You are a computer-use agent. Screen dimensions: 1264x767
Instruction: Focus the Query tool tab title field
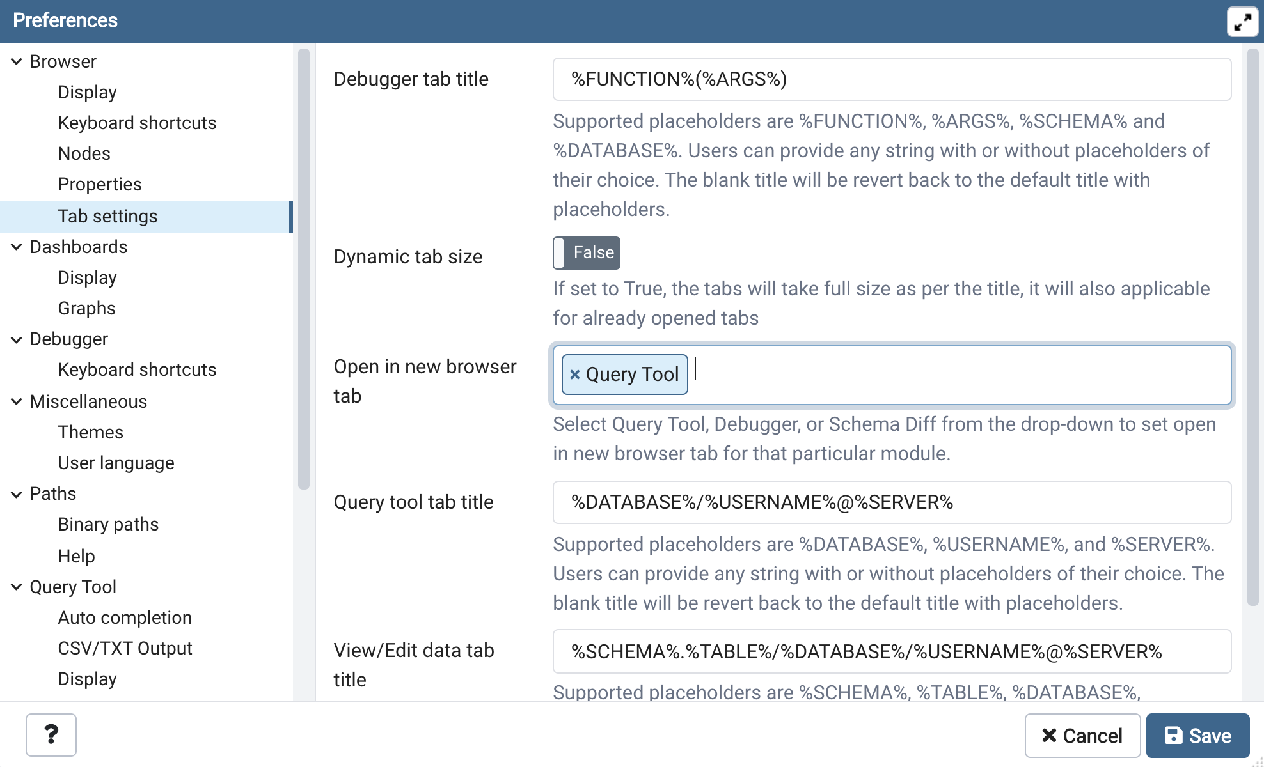pyautogui.click(x=892, y=502)
